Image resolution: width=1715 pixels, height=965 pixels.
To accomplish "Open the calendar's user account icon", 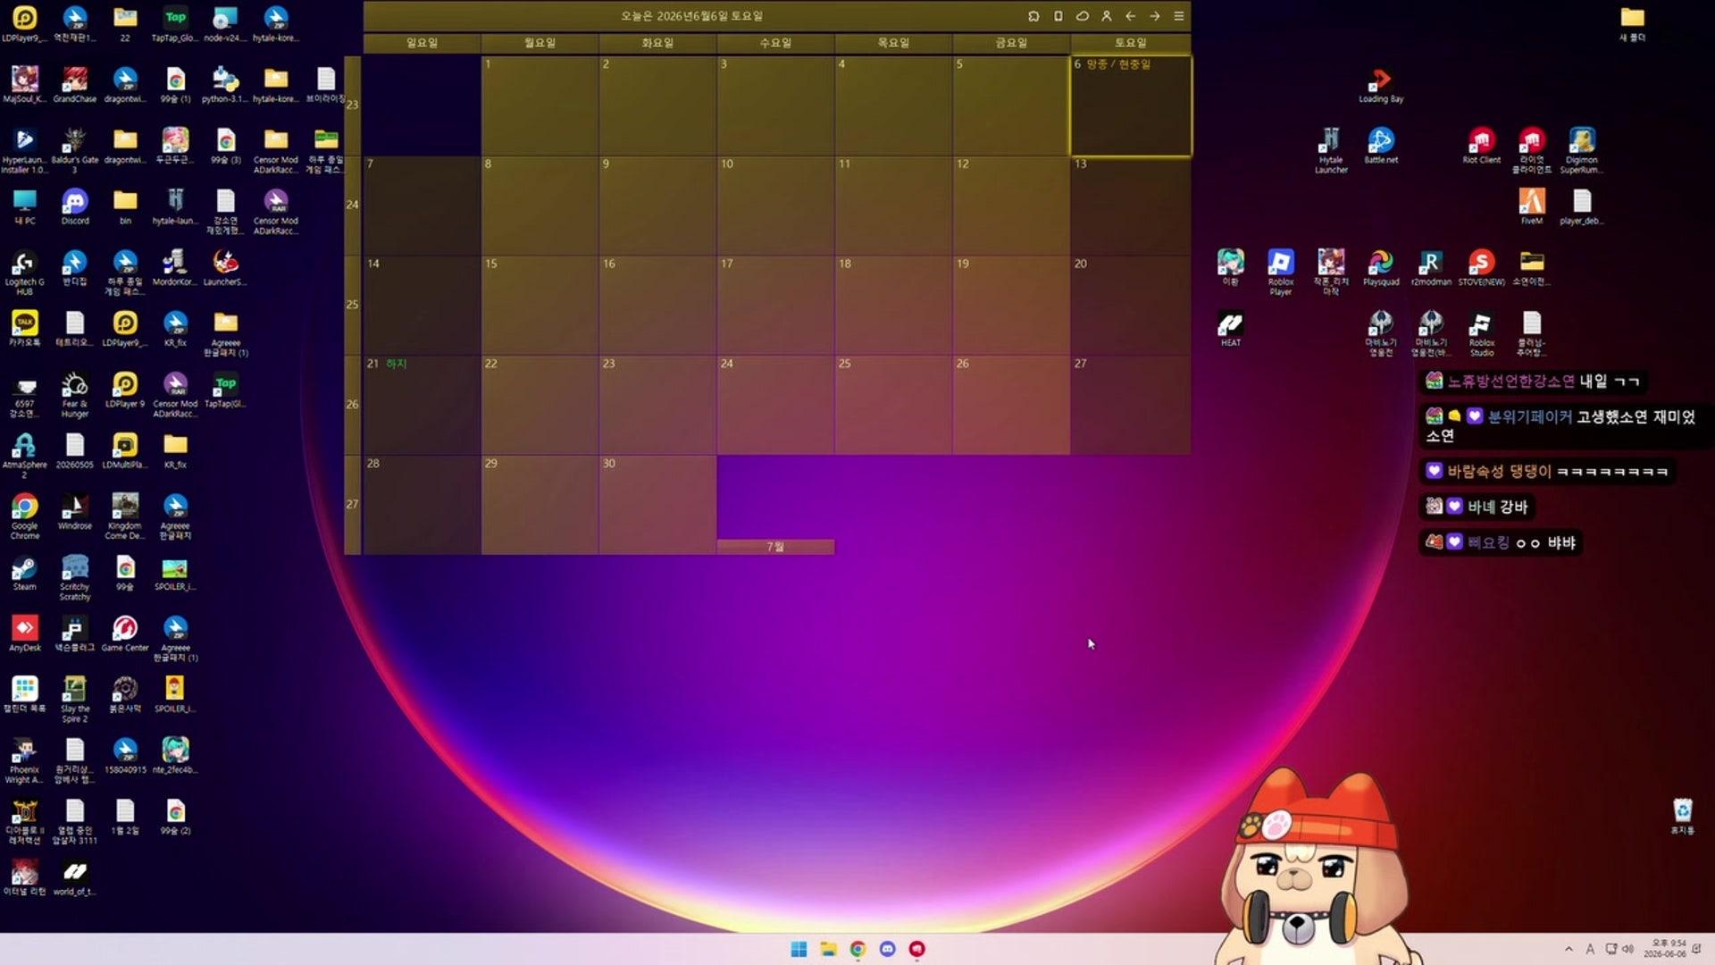I will [x=1107, y=16].
